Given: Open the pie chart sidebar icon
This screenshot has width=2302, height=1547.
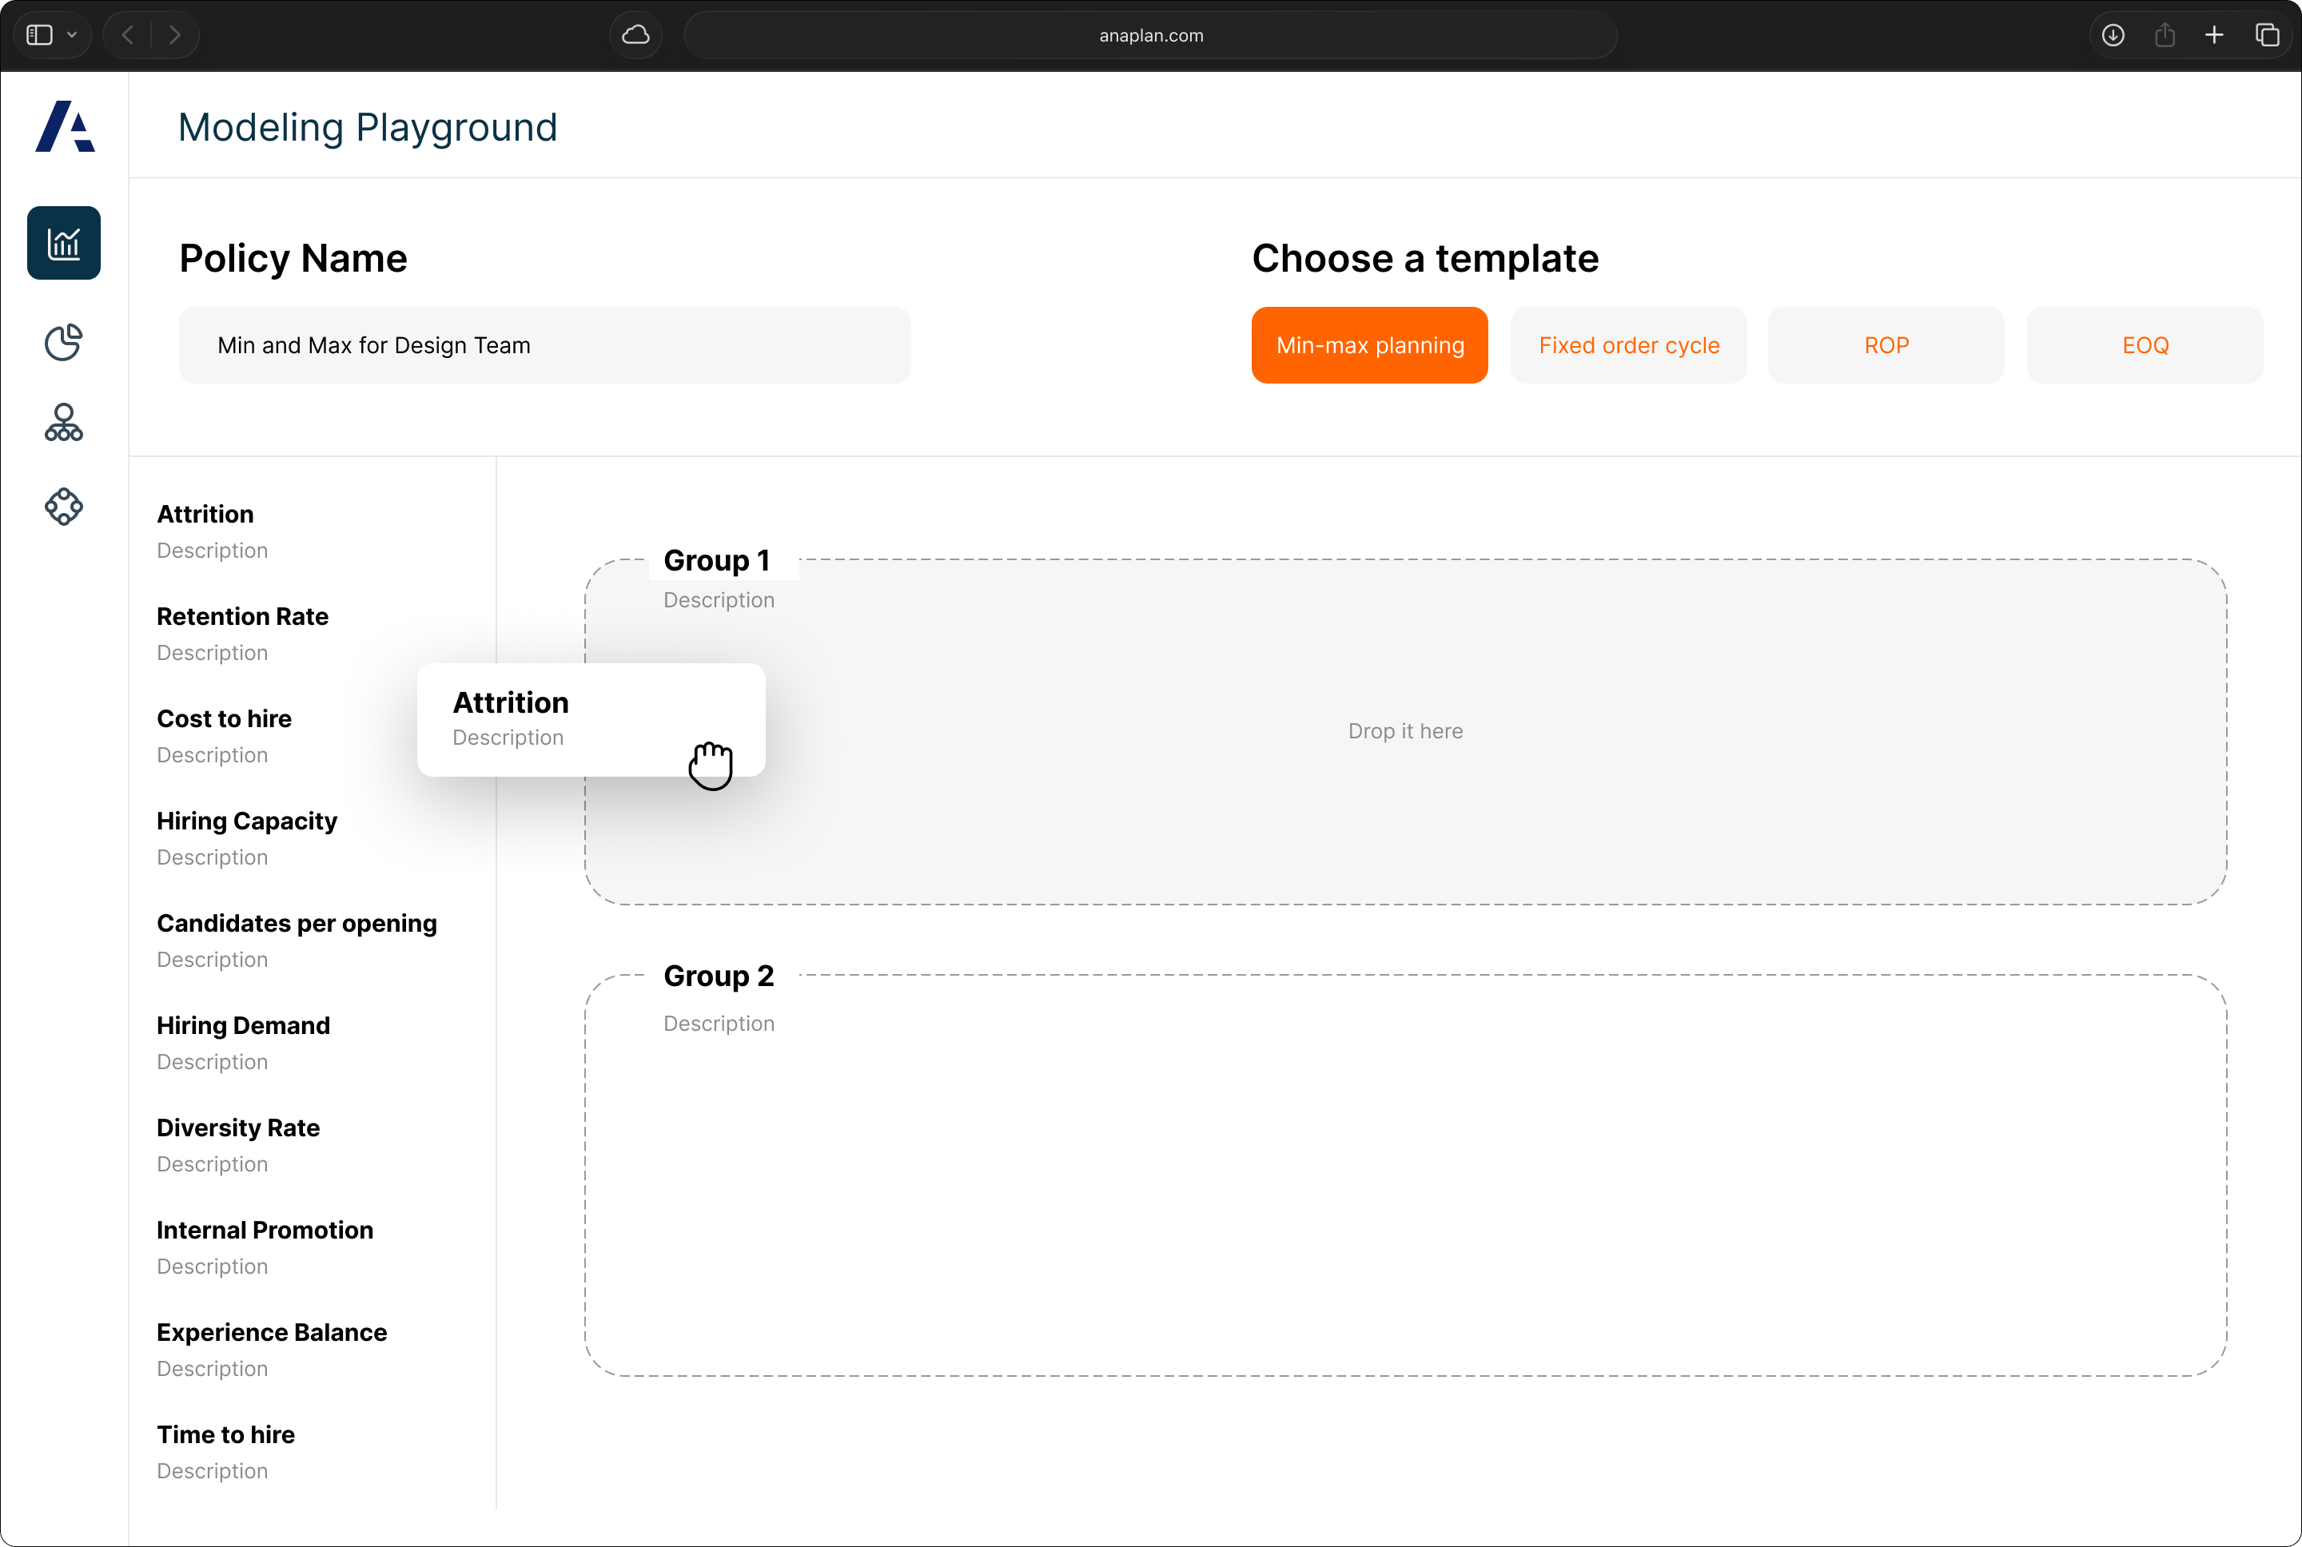Looking at the screenshot, I should tap(64, 342).
